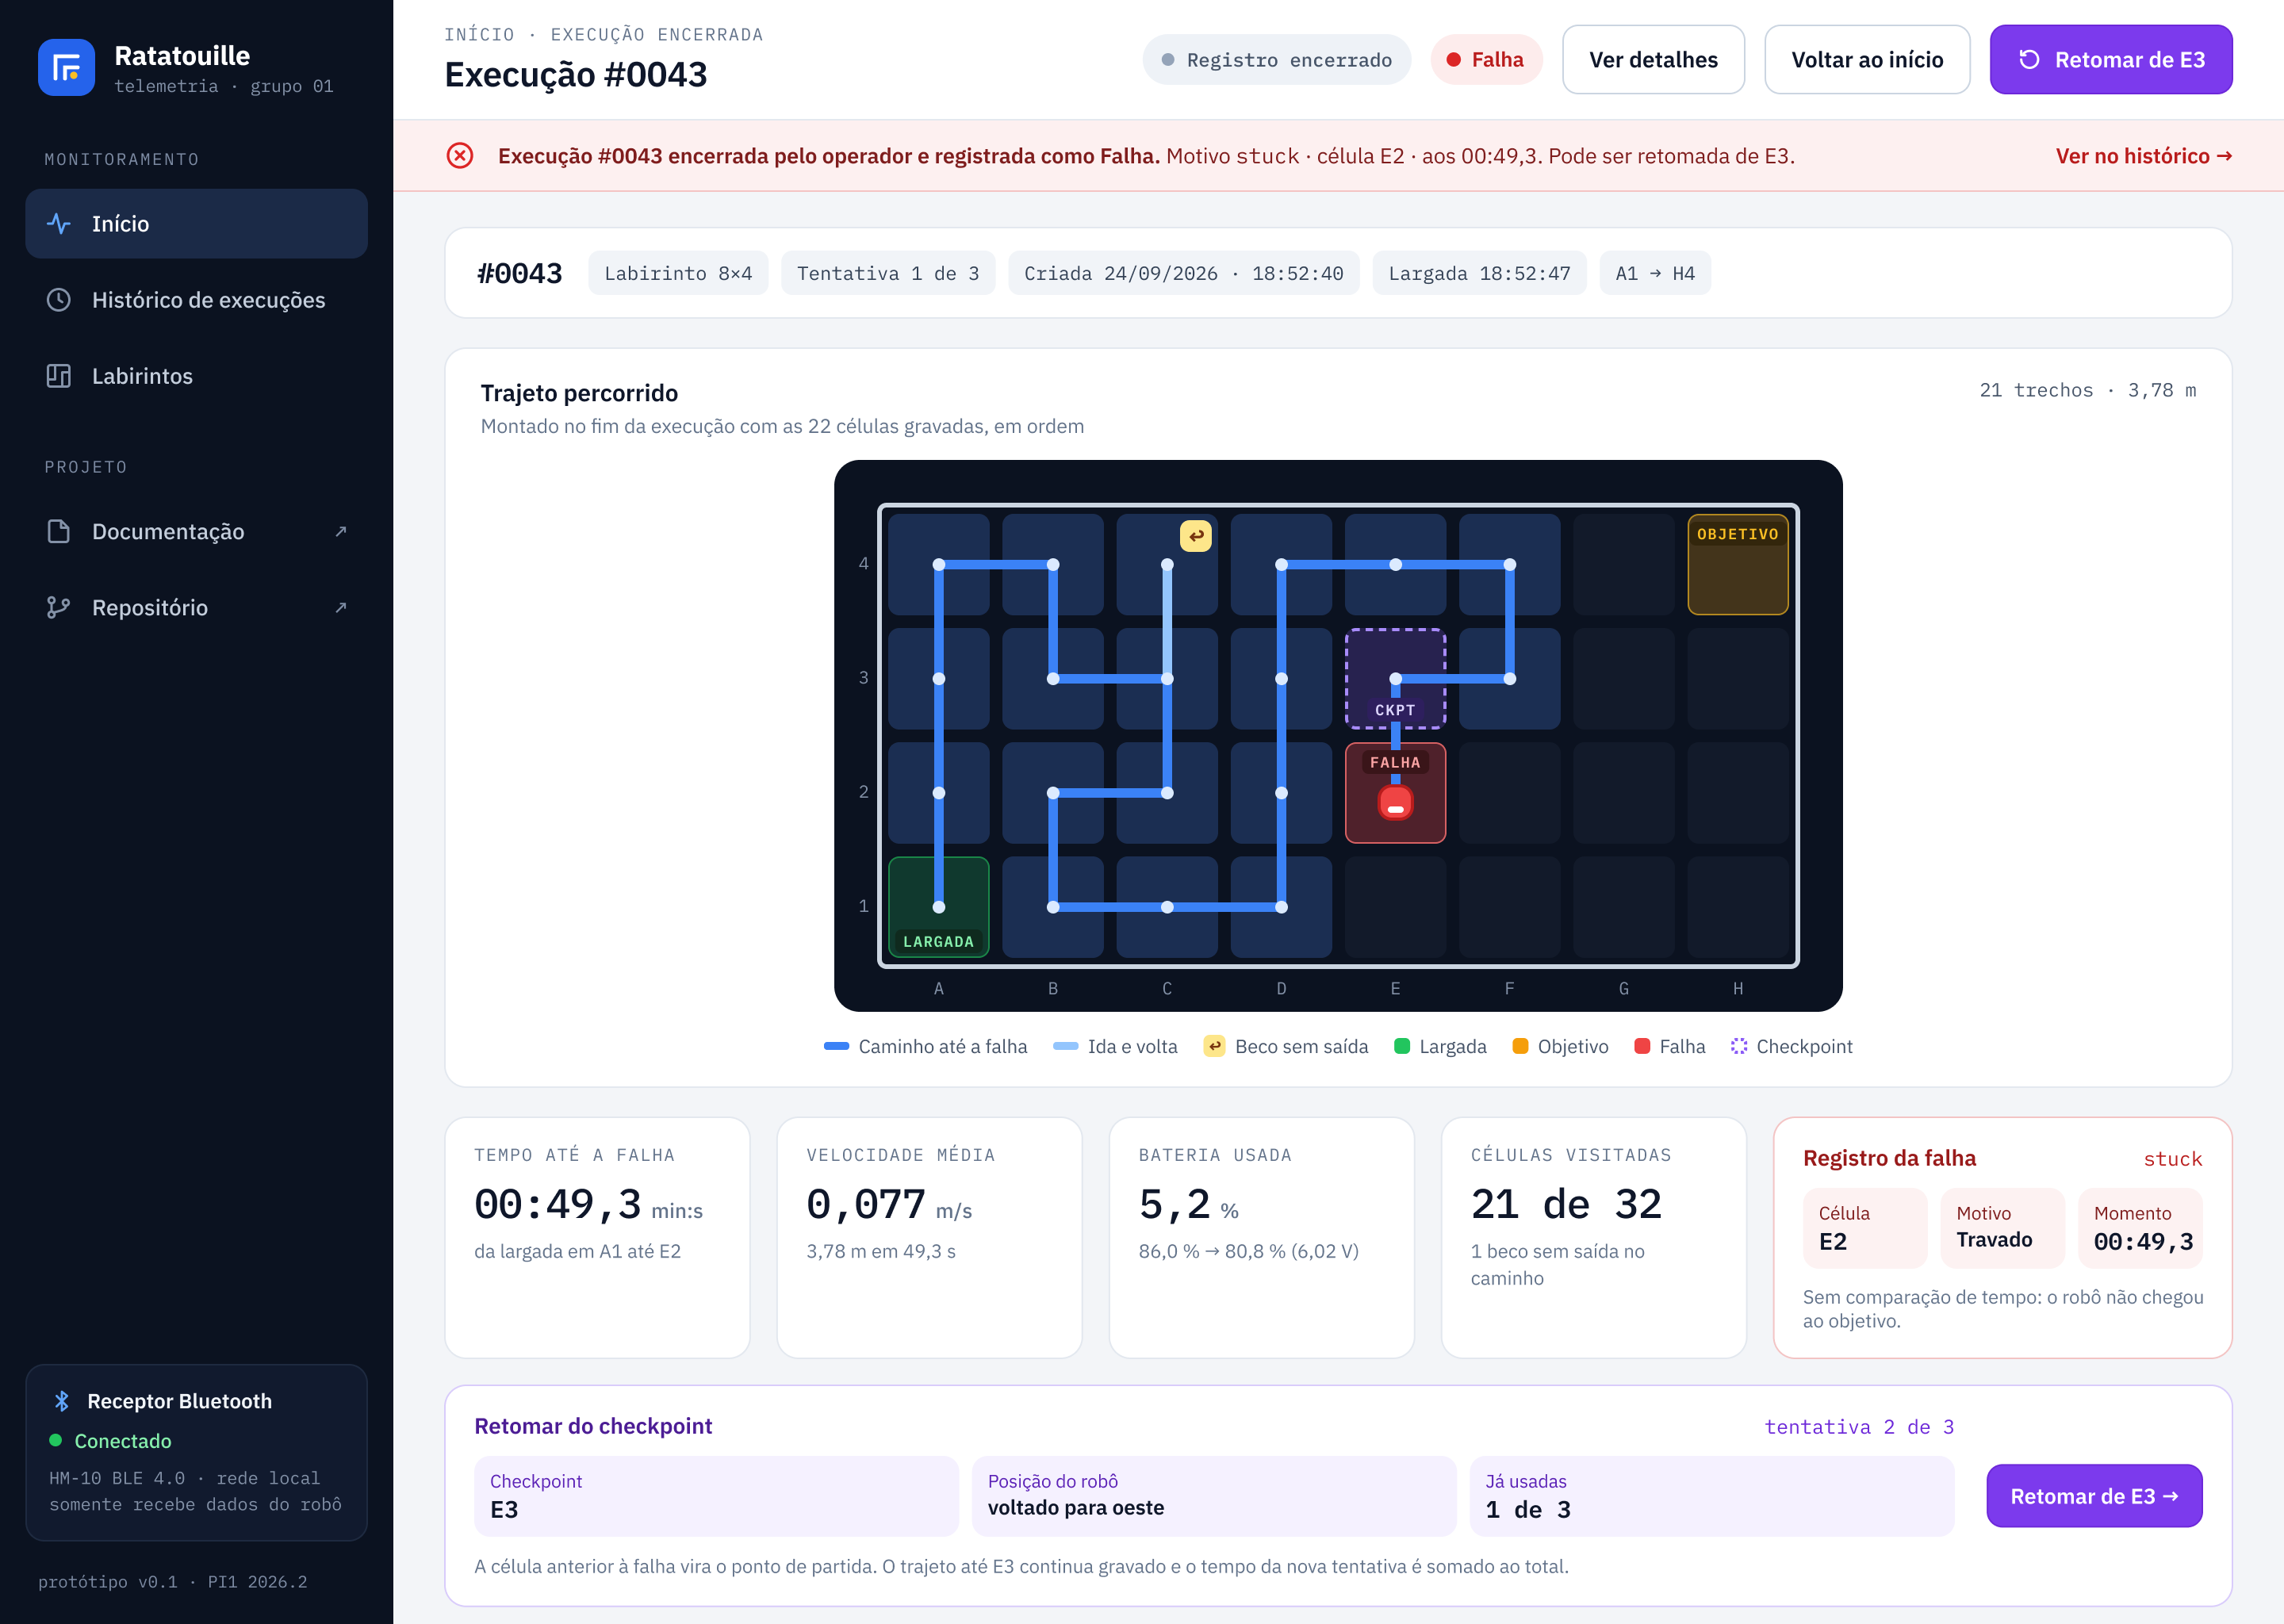Click the green Largada legend swatch
The image size is (2284, 1624).
coord(1401,1046)
